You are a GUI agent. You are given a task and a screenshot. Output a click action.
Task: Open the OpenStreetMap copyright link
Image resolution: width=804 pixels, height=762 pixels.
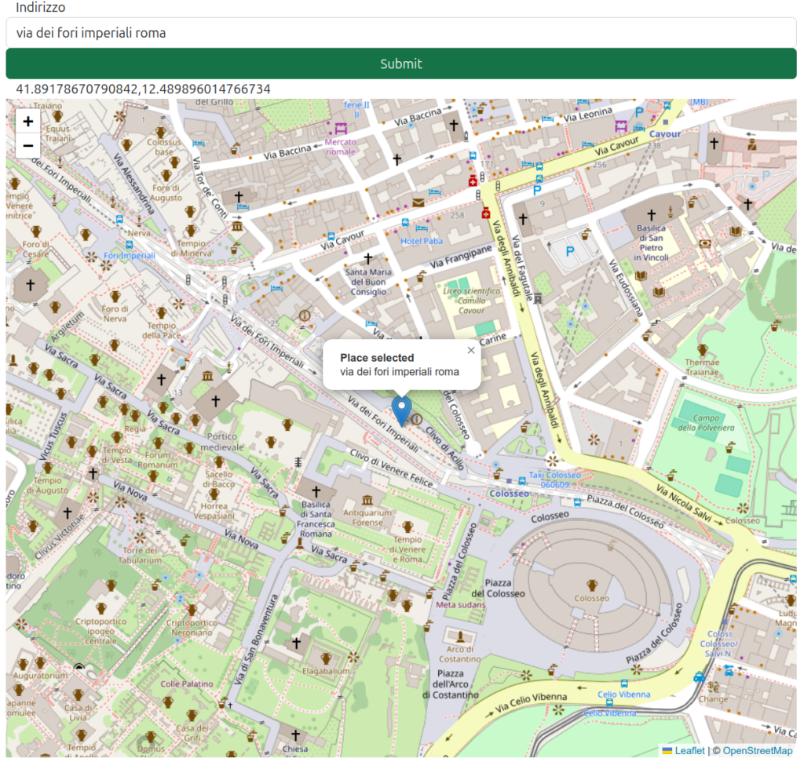(x=757, y=751)
